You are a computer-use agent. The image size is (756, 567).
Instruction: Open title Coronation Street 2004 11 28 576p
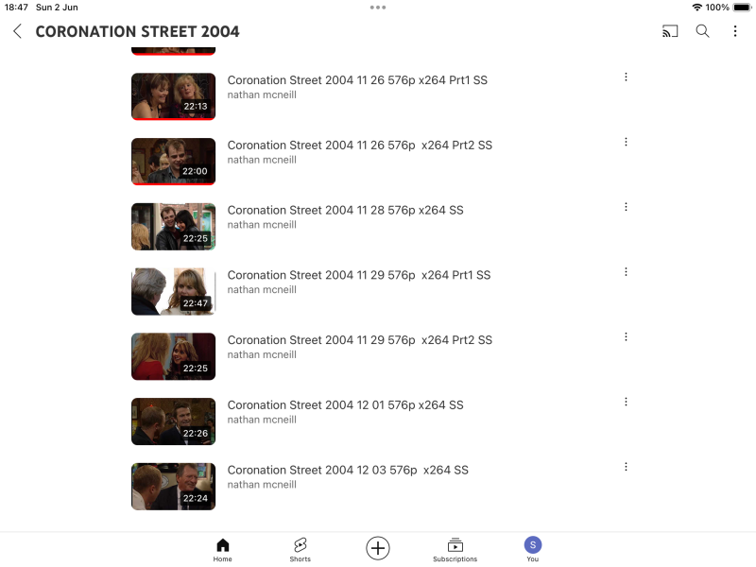pyautogui.click(x=345, y=210)
